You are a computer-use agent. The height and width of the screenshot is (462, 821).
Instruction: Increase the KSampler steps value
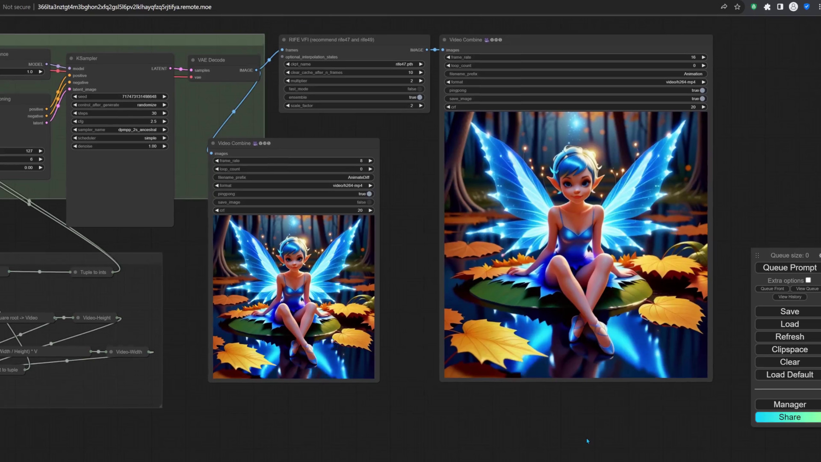tap(164, 113)
